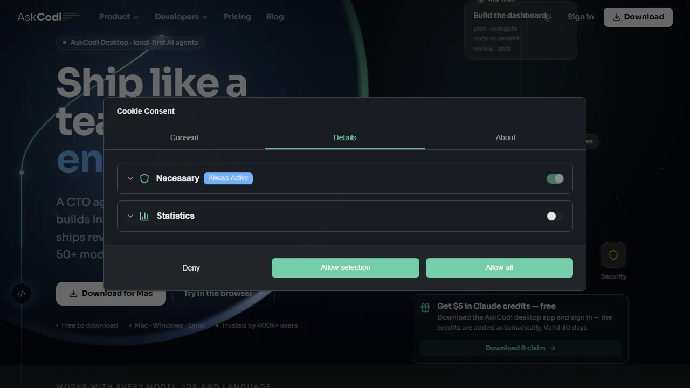The height and width of the screenshot is (388, 690).
Task: Open the Product dropdown menu
Action: click(x=119, y=17)
